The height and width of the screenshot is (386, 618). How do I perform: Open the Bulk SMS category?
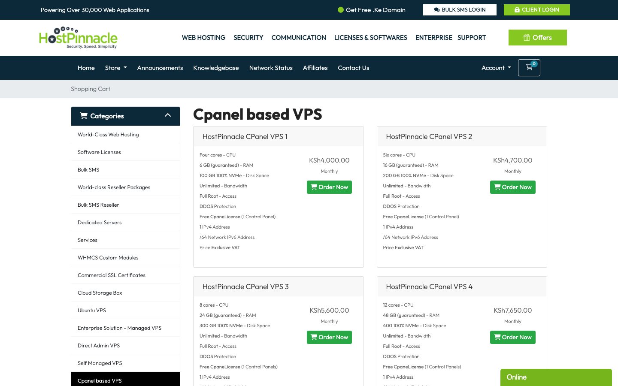tap(125, 170)
